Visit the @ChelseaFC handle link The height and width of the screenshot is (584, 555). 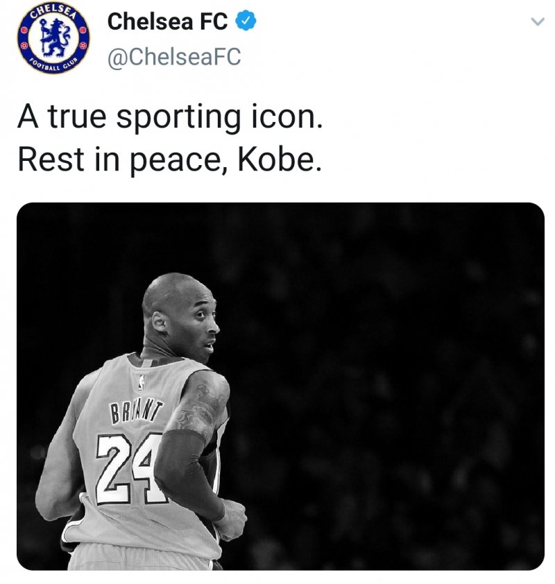[x=174, y=57]
